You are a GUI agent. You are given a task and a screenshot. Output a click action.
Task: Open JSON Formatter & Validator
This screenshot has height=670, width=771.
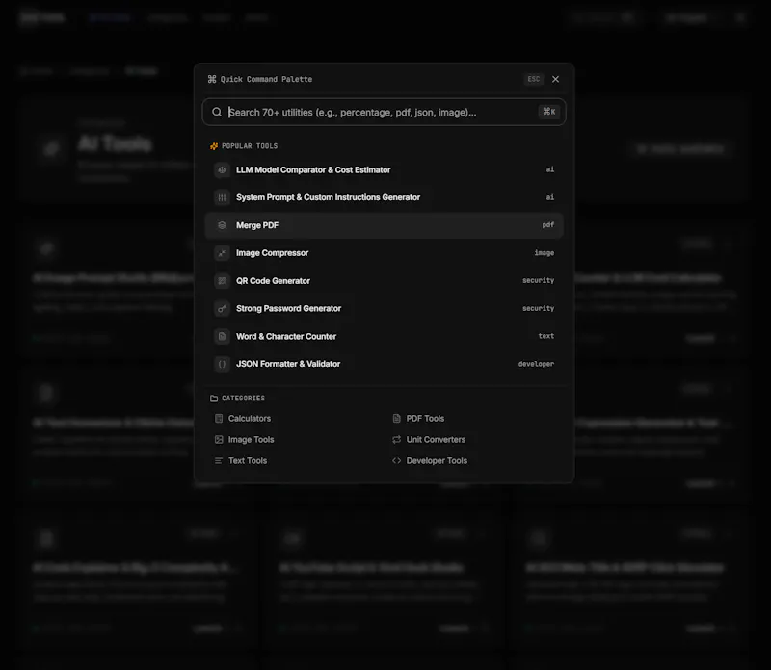coord(384,364)
